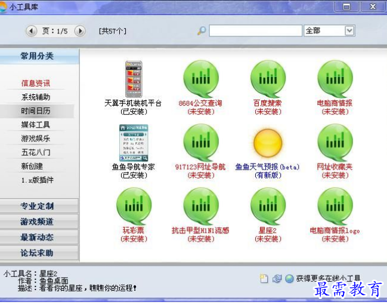Select the 信息资讯 category

[x=36, y=83]
